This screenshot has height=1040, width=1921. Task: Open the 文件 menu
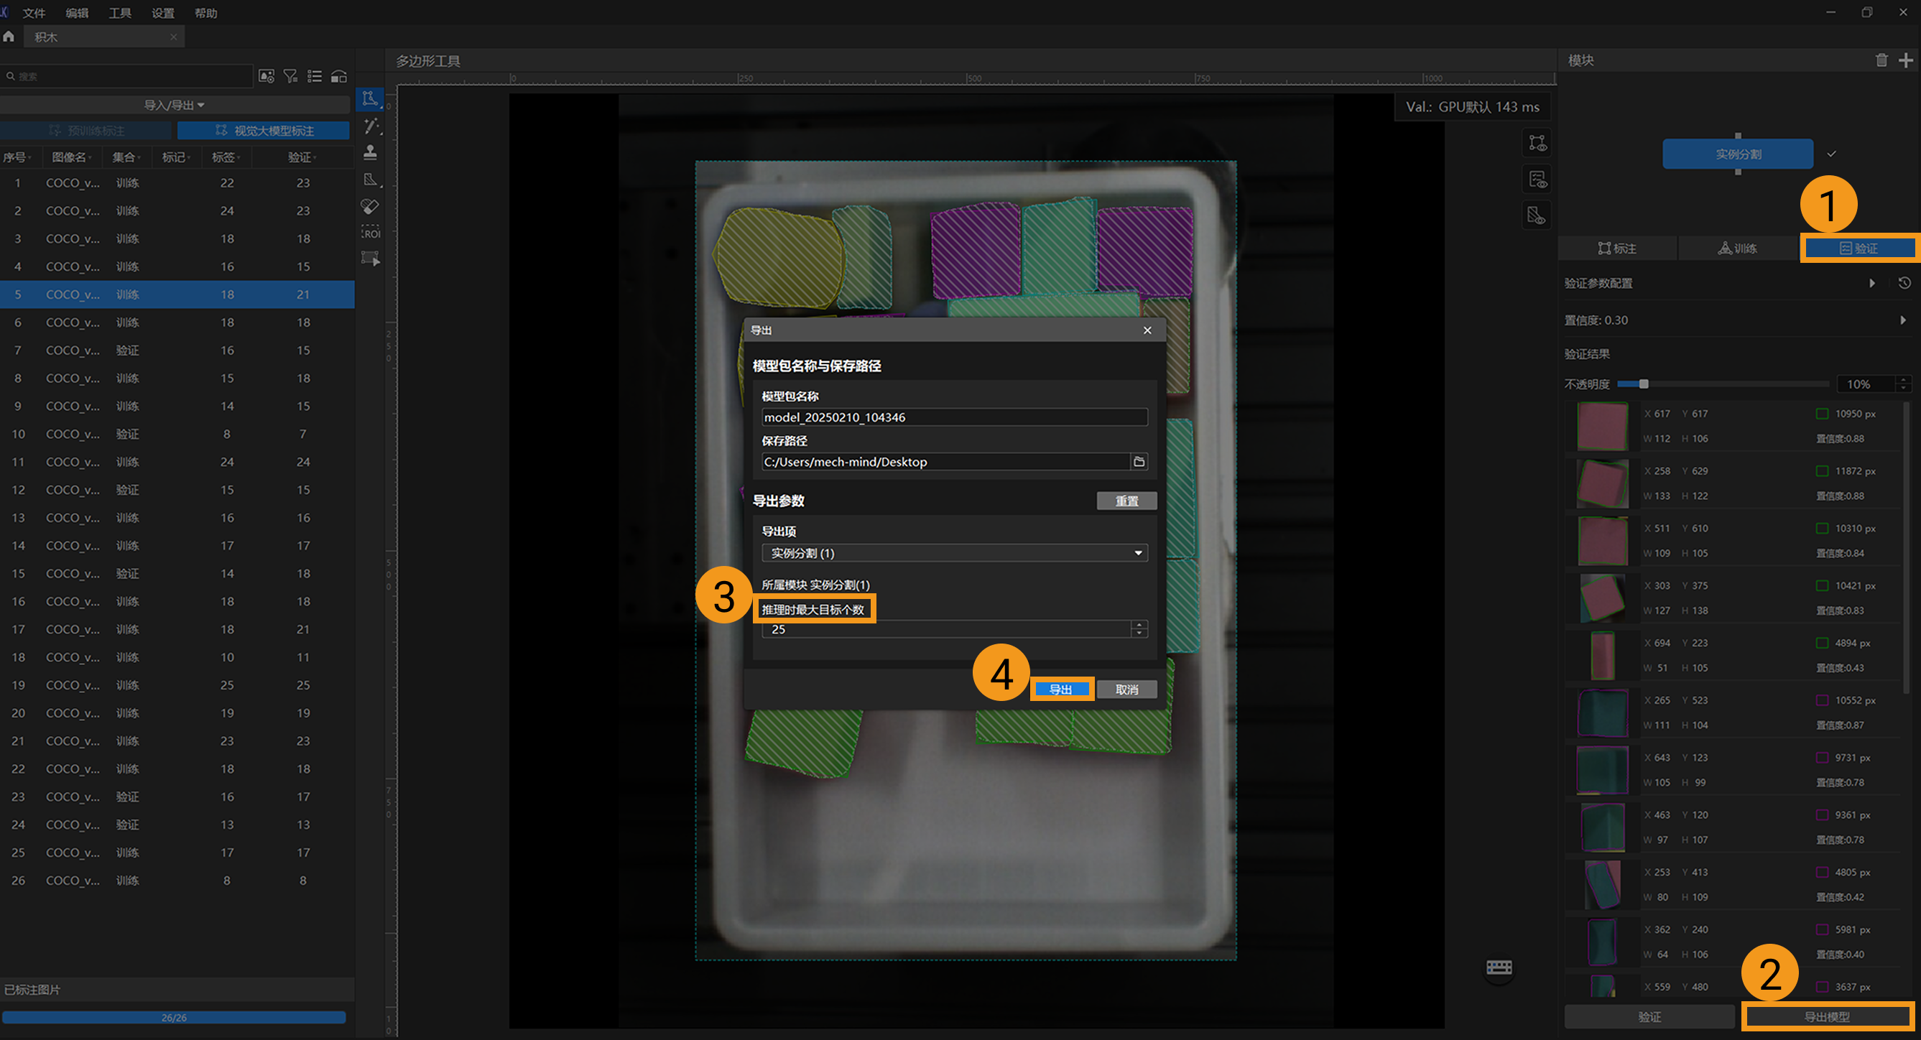coord(34,13)
